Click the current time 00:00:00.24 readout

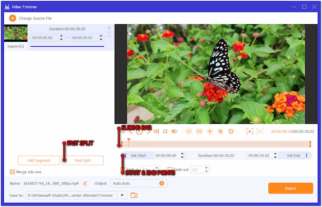pos(281,131)
